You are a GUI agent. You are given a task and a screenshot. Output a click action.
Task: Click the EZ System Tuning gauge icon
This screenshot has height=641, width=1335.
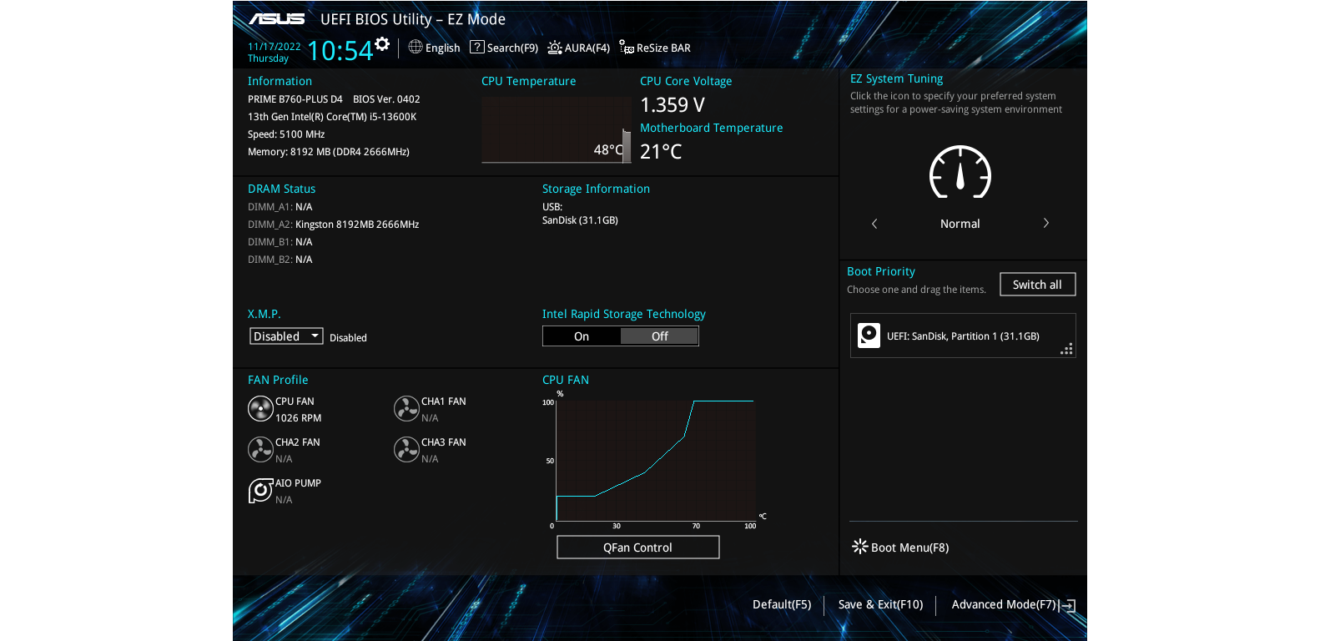(960, 173)
